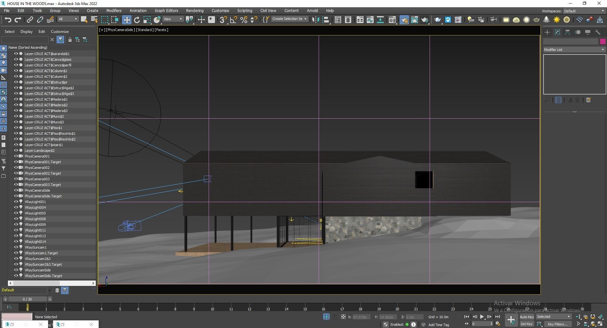Click the scene explorer horizontal scrollbar
The height and width of the screenshot is (328, 607).
52,283
